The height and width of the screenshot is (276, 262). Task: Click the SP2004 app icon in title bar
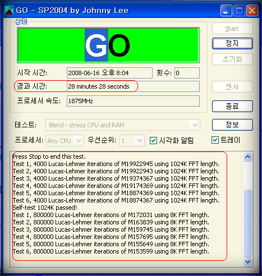(x=9, y=10)
